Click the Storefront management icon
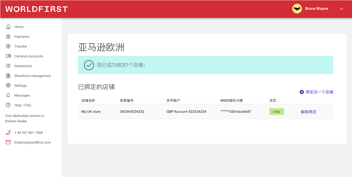The height and width of the screenshot is (177, 352). [x=8, y=76]
